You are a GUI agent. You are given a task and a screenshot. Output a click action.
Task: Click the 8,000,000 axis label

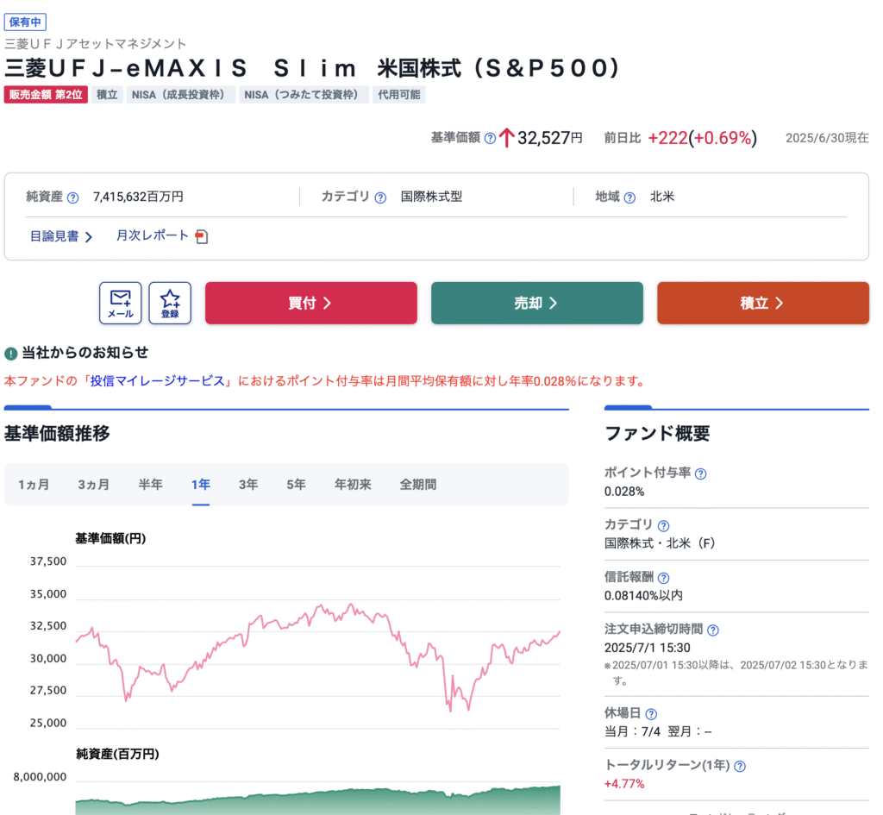click(40, 777)
